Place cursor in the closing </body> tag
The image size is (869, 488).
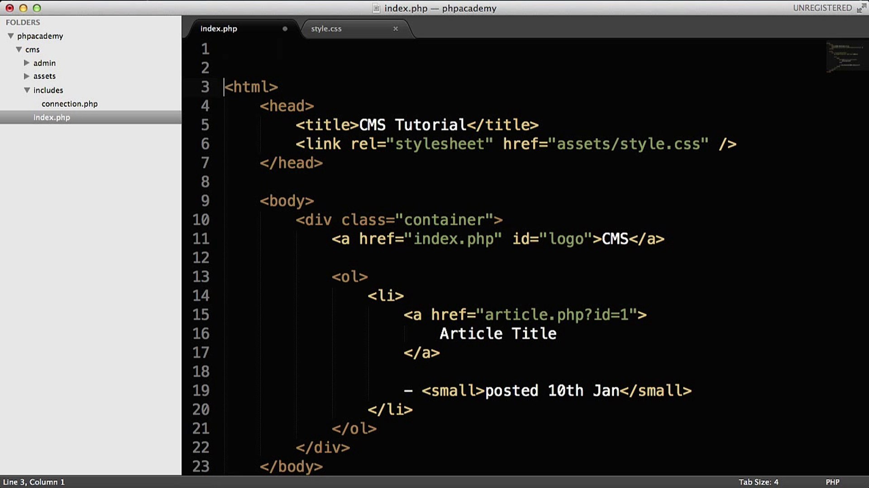(291, 466)
